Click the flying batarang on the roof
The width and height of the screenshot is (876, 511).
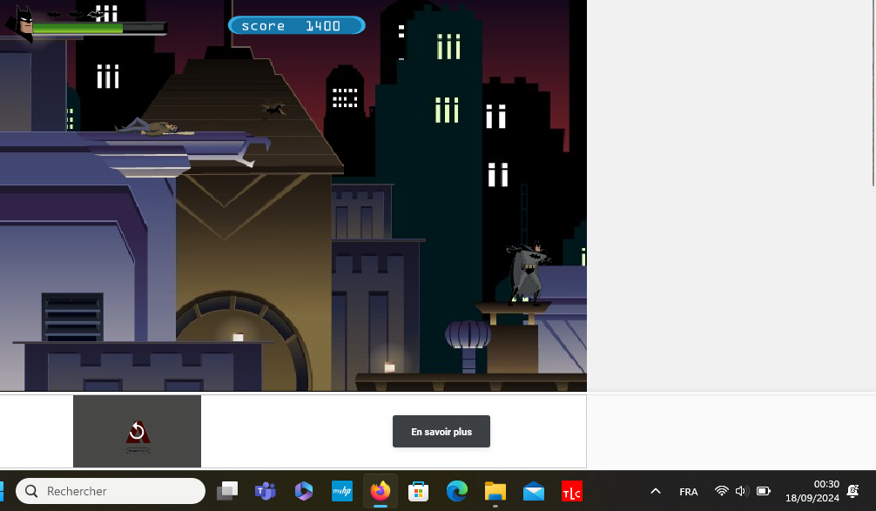coord(273,109)
